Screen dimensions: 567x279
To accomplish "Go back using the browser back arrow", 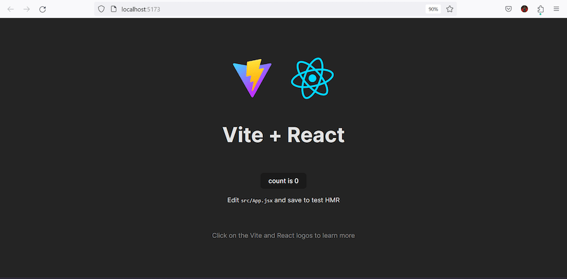I will [x=11, y=9].
